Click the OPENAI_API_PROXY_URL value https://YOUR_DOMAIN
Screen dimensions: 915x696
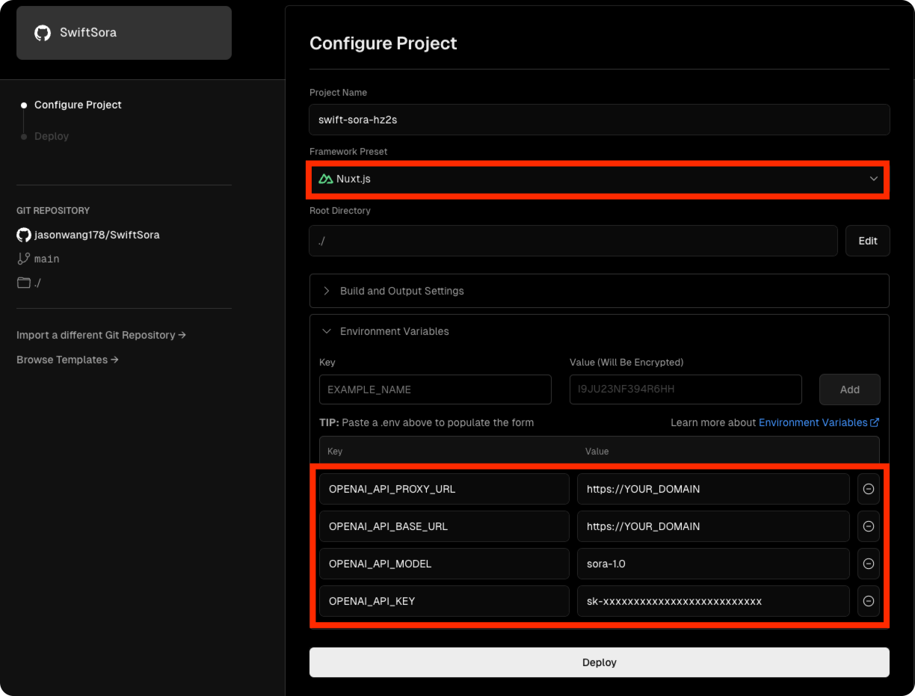(713, 489)
